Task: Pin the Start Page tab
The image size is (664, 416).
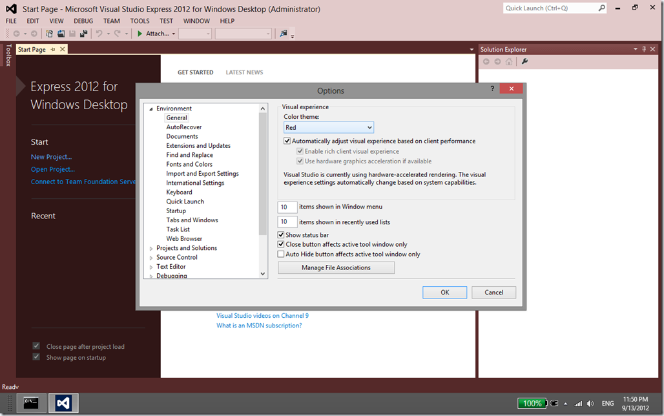Action: click(x=53, y=49)
